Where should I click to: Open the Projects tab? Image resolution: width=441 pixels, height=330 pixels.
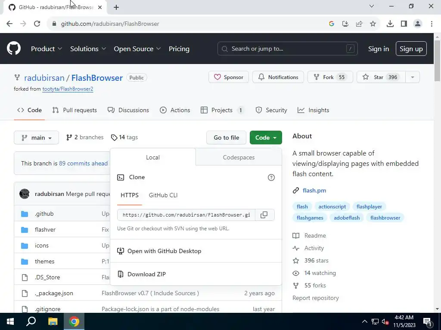coord(222,110)
